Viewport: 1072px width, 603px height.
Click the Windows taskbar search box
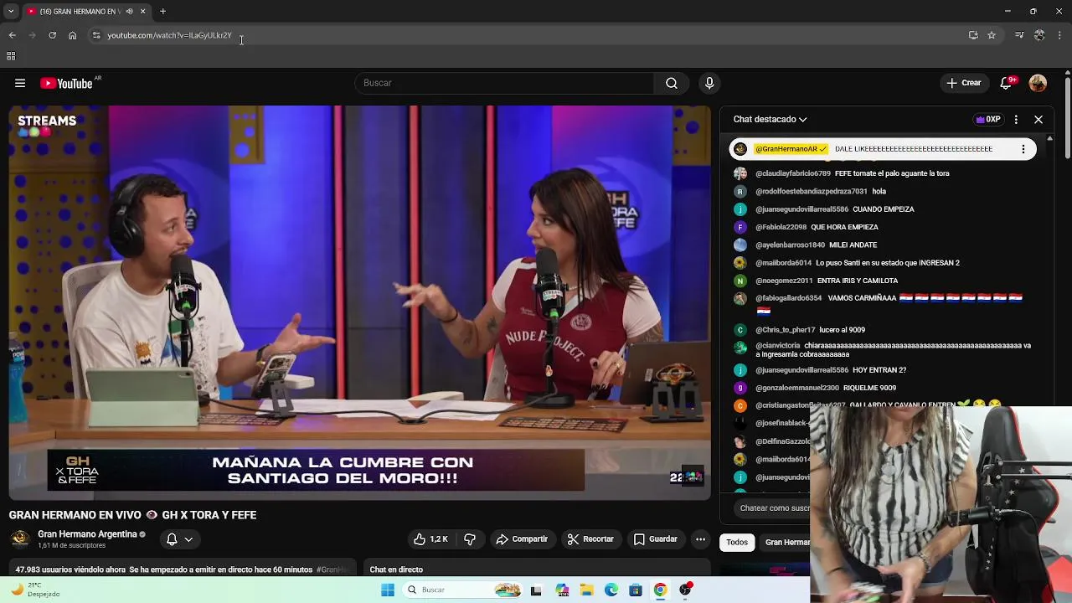[463, 590]
